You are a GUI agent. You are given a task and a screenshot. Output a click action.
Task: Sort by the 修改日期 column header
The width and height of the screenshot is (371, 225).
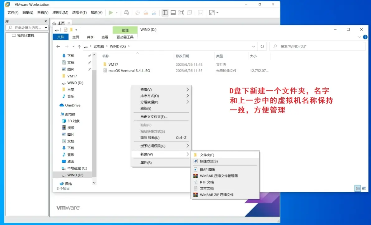click(182, 56)
